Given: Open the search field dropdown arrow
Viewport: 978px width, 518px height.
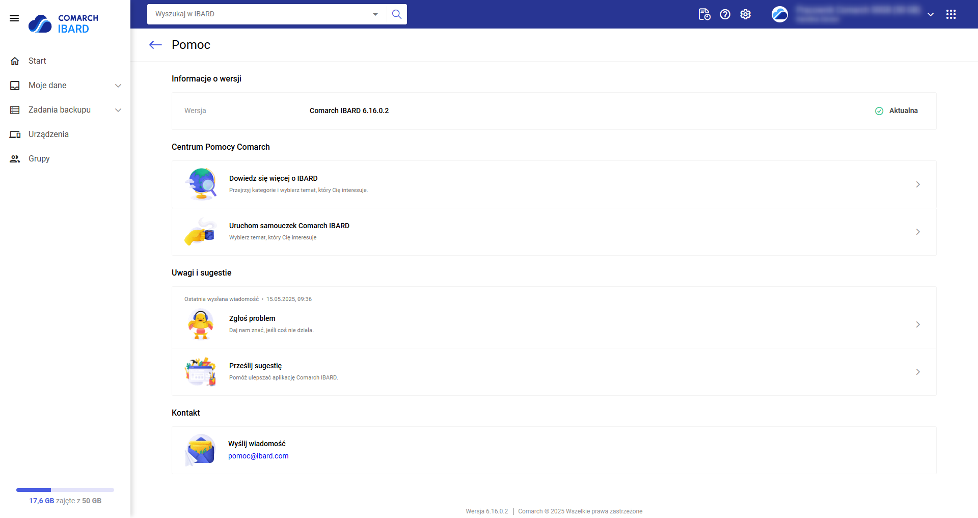Looking at the screenshot, I should tap(375, 14).
